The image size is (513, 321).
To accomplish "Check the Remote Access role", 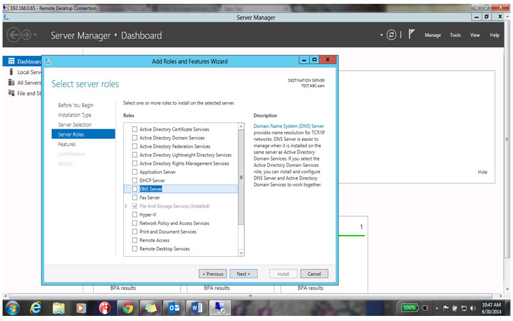I will [135, 240].
